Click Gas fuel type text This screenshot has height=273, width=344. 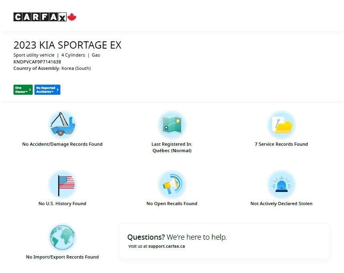click(x=96, y=55)
